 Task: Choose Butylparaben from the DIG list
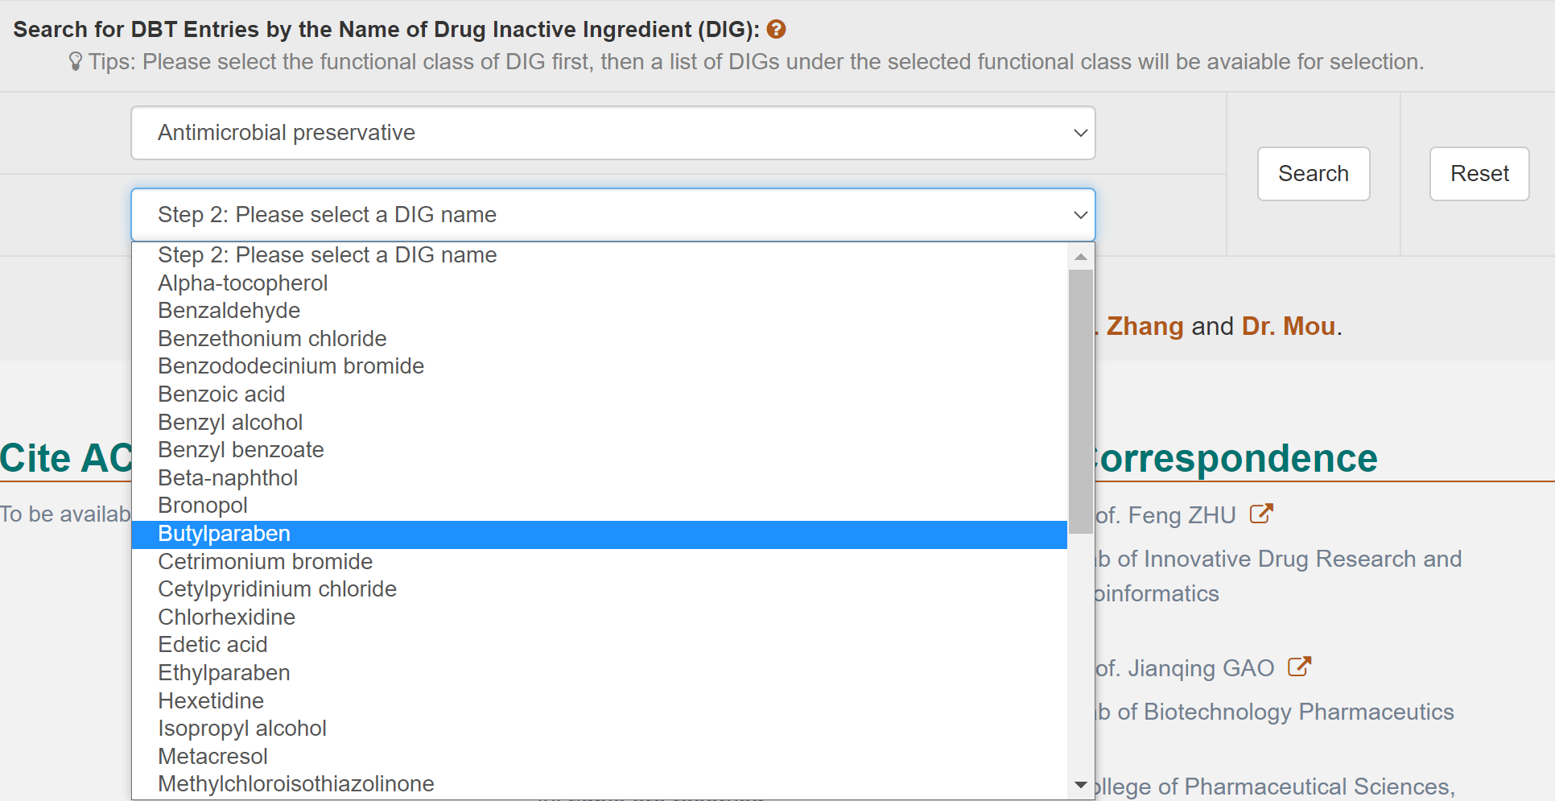click(225, 534)
